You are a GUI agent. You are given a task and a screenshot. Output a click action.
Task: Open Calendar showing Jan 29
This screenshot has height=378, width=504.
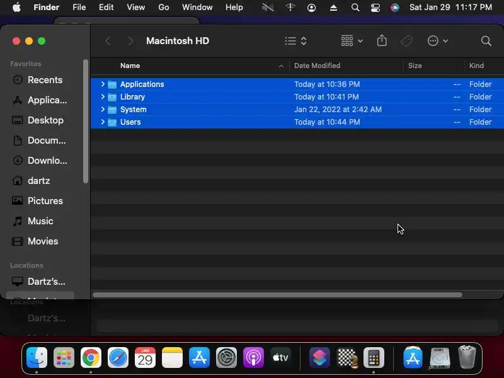(x=145, y=357)
